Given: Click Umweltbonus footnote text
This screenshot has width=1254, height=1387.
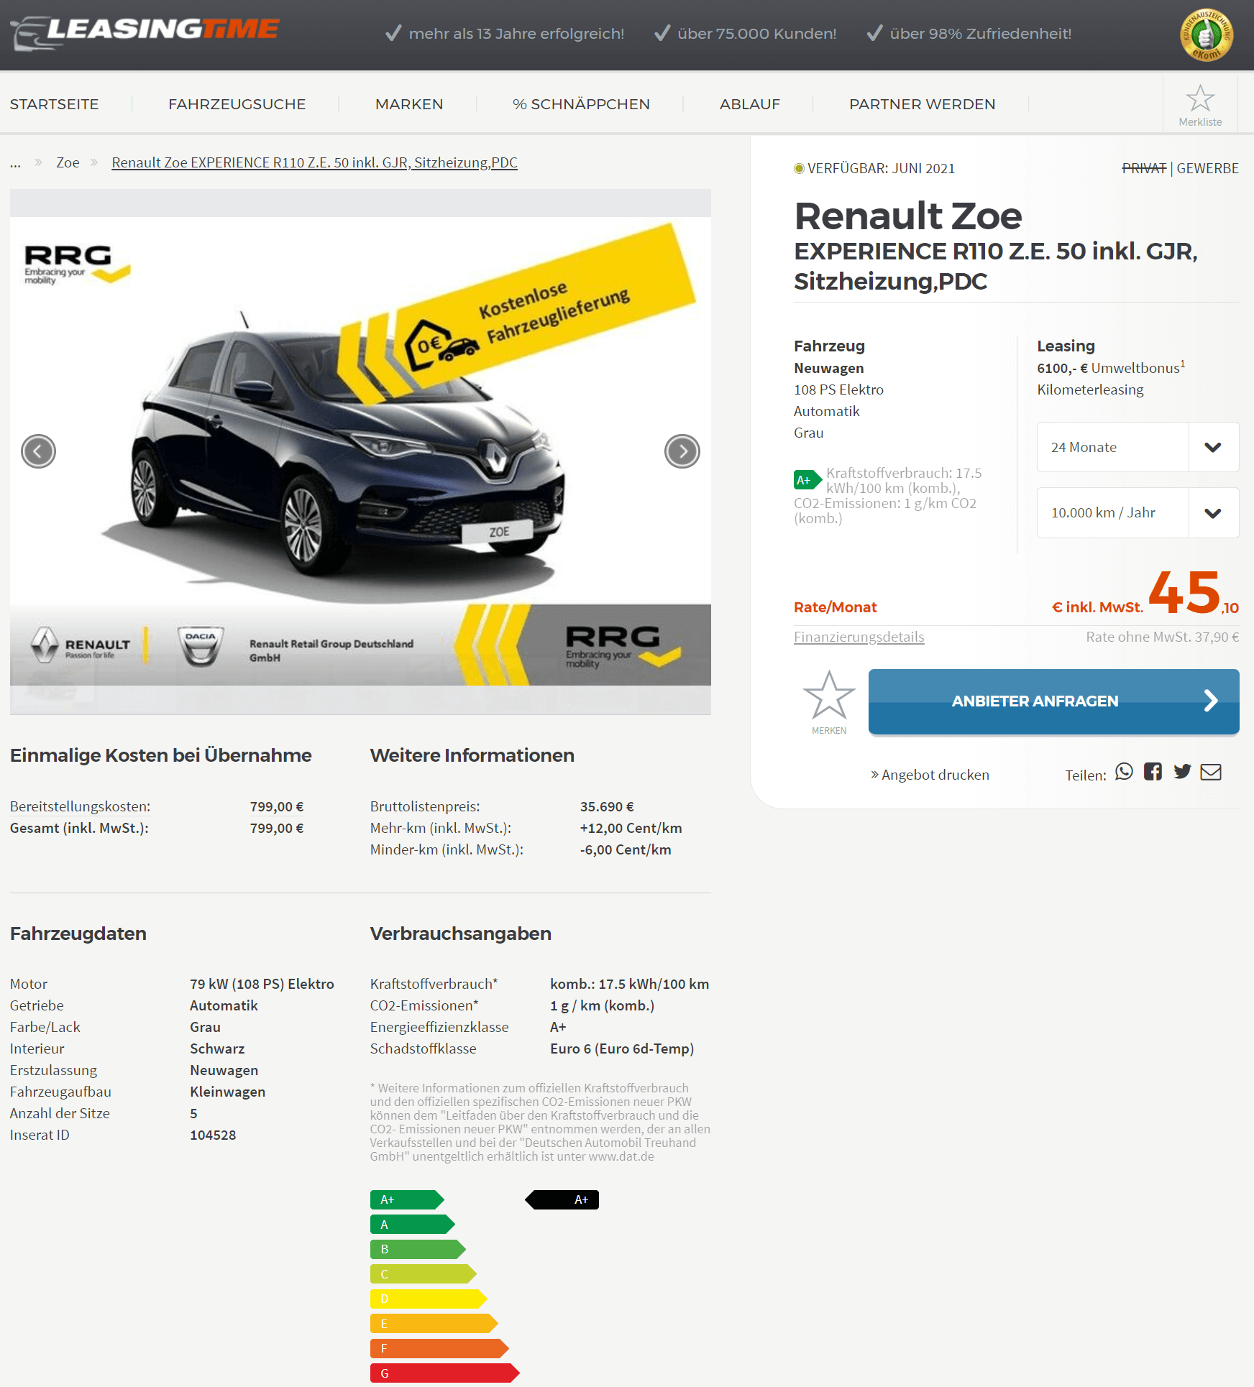Looking at the screenshot, I should pos(1111,367).
